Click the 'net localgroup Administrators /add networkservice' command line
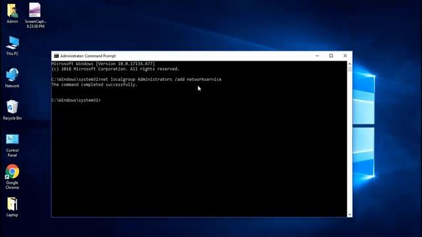The width and height of the screenshot is (422, 237). pyautogui.click(x=136, y=80)
